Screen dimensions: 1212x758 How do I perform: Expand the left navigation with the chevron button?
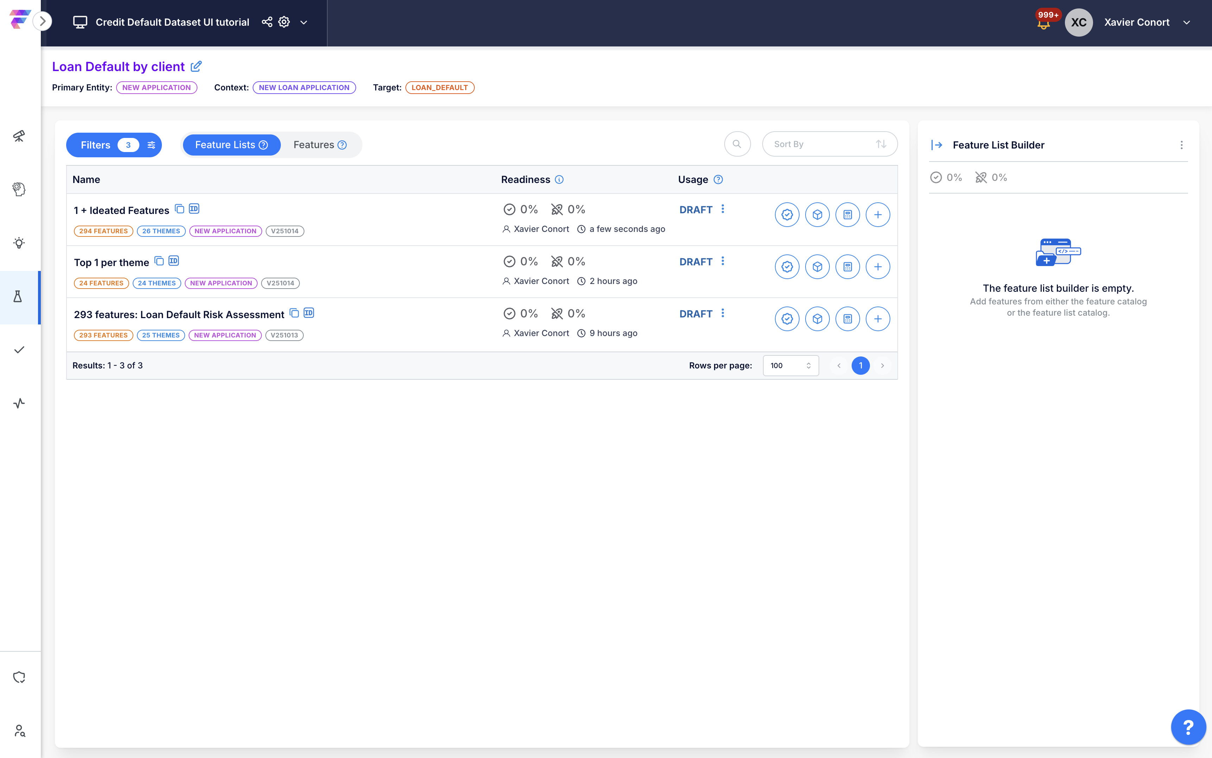pos(43,21)
